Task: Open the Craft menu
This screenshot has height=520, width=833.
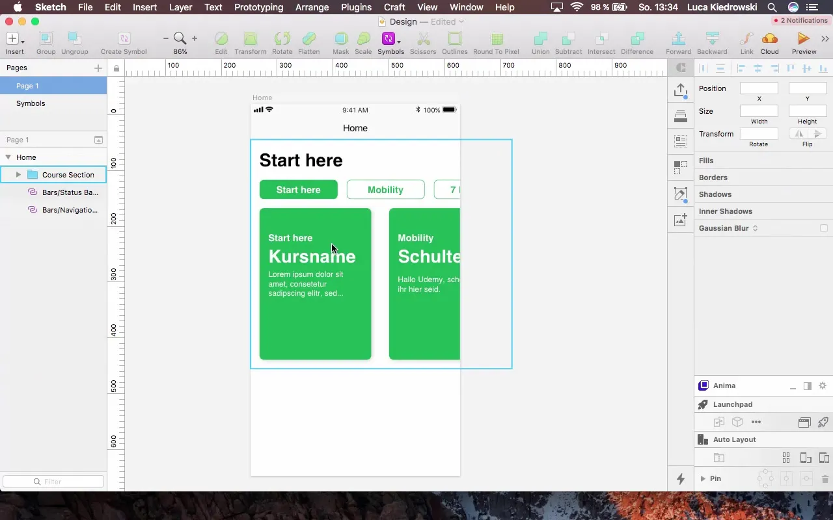Action: tap(394, 7)
